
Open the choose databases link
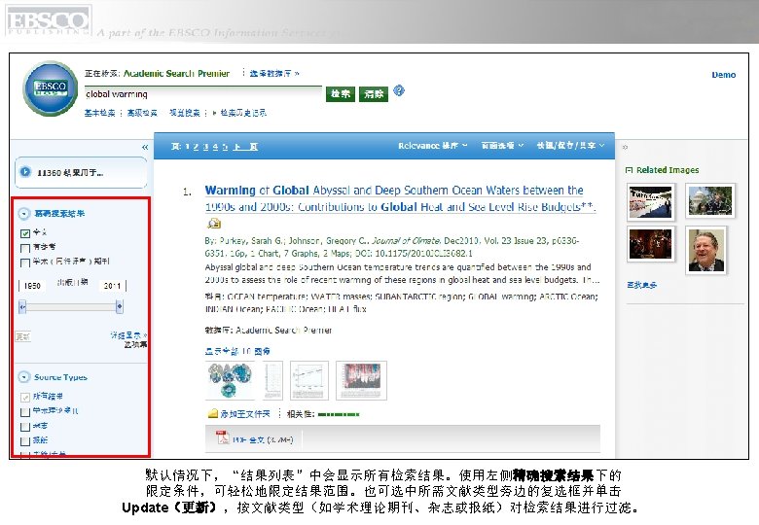(x=274, y=74)
